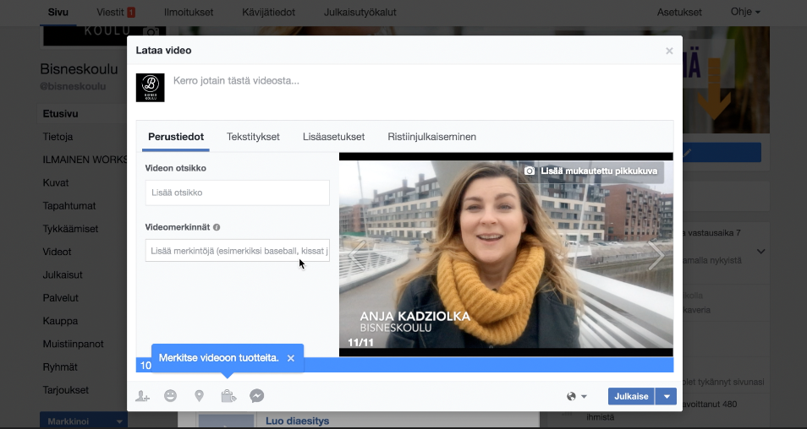Switch to the Tekstitykset tab

point(253,137)
